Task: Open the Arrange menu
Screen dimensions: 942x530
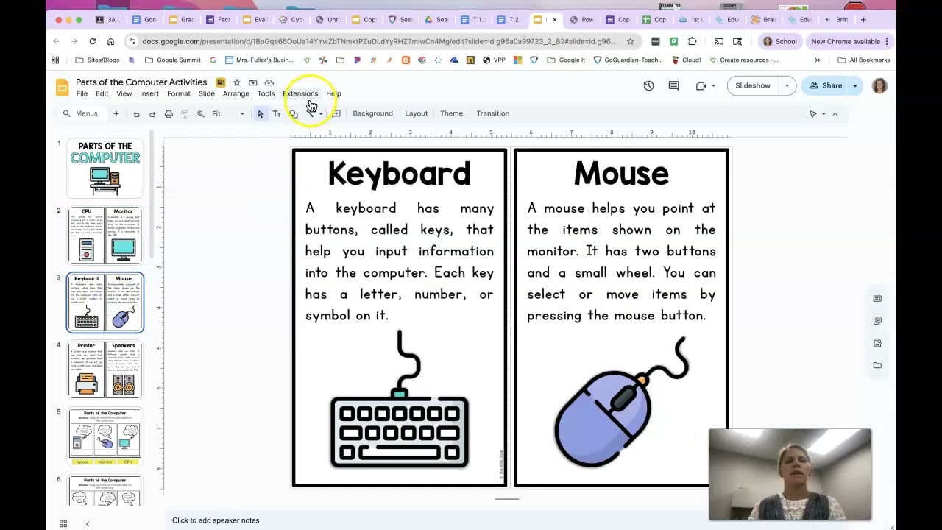Action: [235, 93]
